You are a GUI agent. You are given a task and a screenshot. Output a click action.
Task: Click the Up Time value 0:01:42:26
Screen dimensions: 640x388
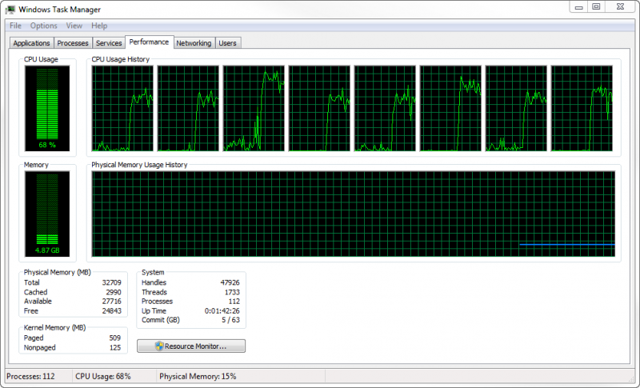point(222,311)
